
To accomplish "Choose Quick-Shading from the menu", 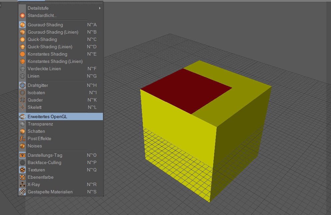I will click(61, 40).
